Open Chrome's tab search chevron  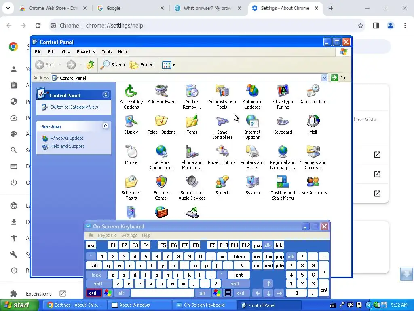pos(8,8)
